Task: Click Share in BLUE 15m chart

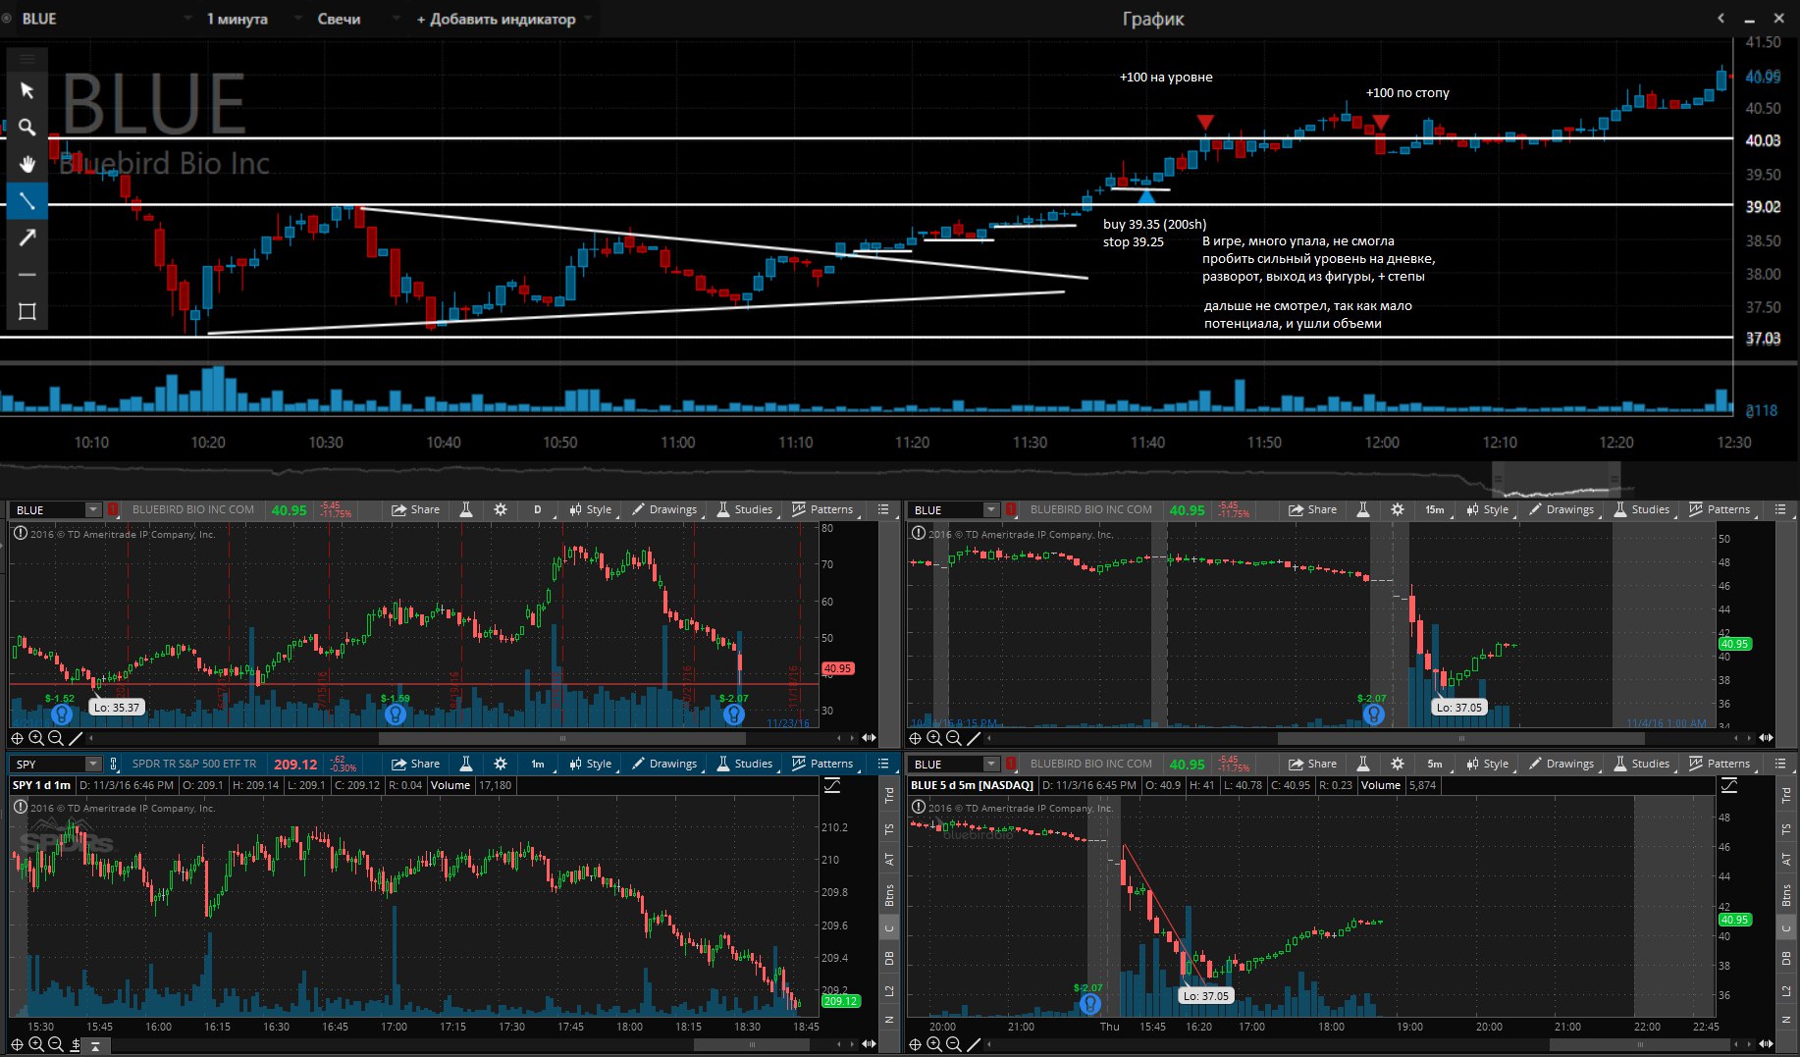Action: tap(1312, 509)
